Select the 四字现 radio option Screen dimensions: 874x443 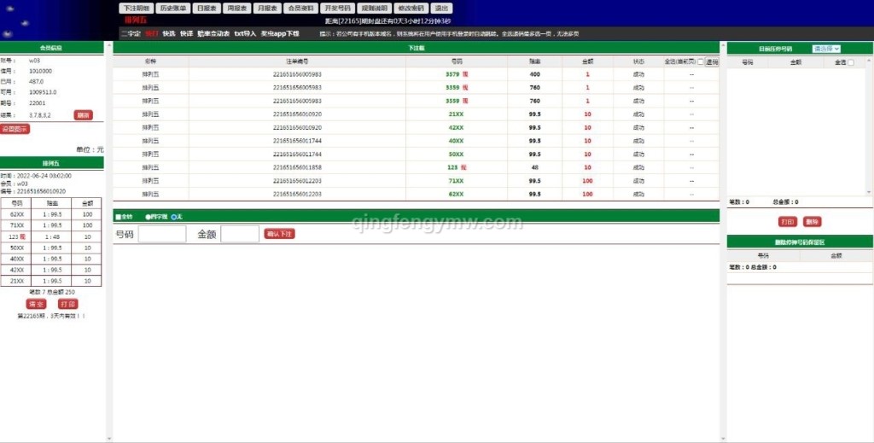coord(149,217)
